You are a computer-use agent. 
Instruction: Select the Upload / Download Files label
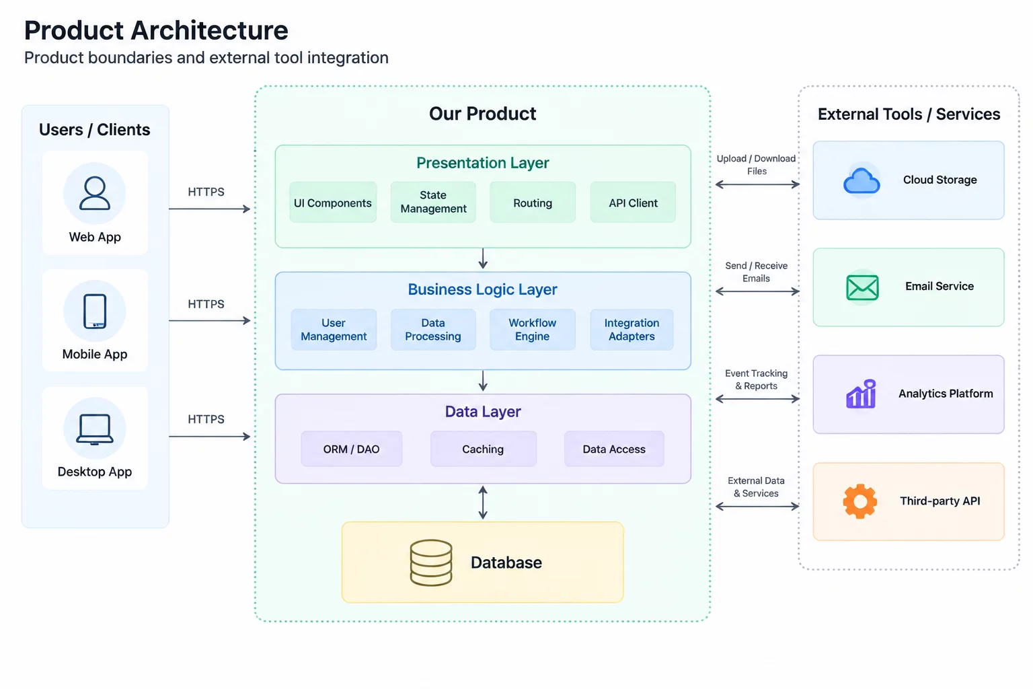757,165
